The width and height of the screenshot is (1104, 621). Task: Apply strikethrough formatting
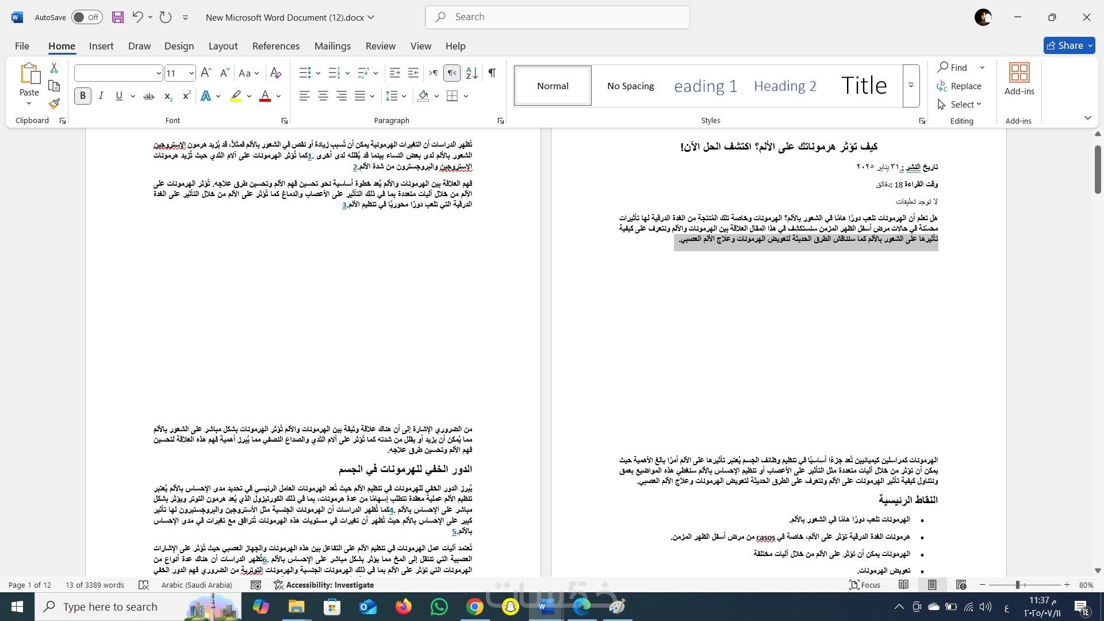pos(148,96)
